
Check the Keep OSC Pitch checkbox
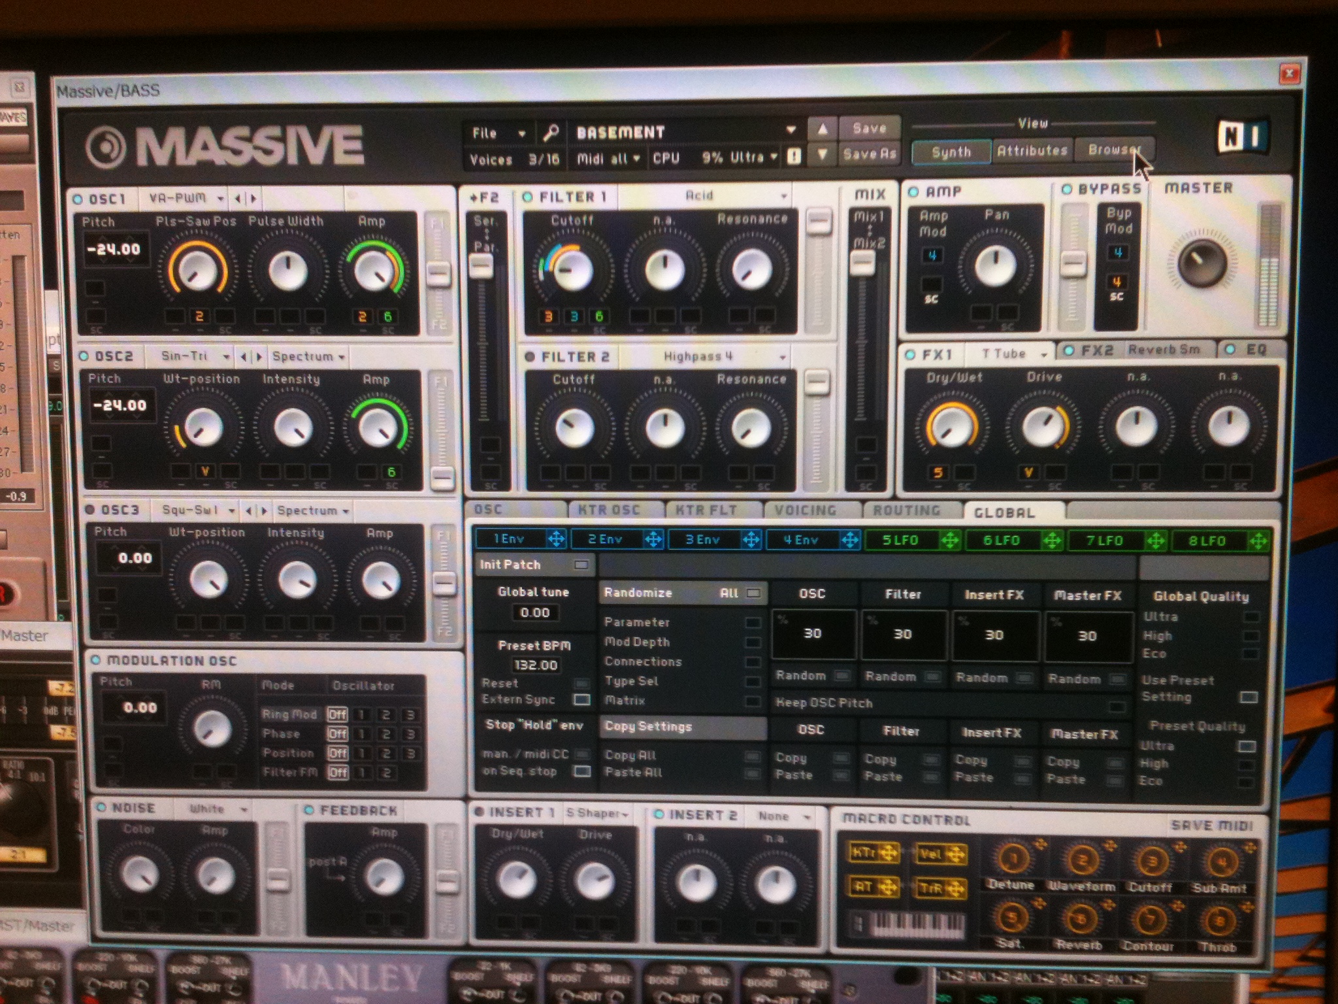pyautogui.click(x=1117, y=706)
